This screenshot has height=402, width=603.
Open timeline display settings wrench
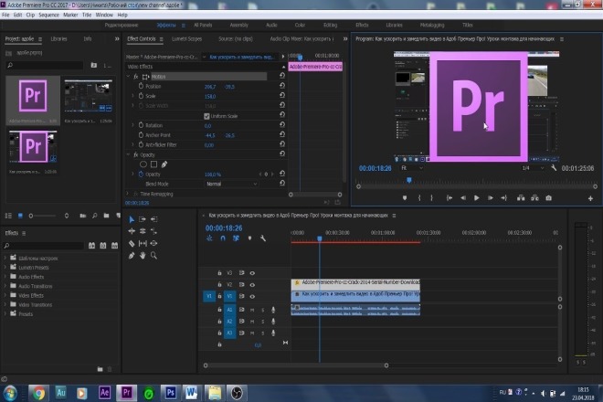262,238
